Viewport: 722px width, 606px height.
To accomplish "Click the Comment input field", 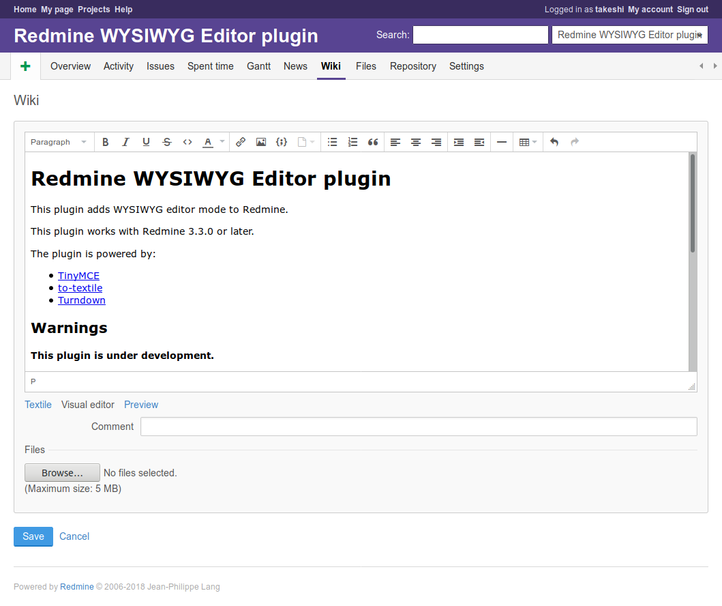I will coord(419,427).
